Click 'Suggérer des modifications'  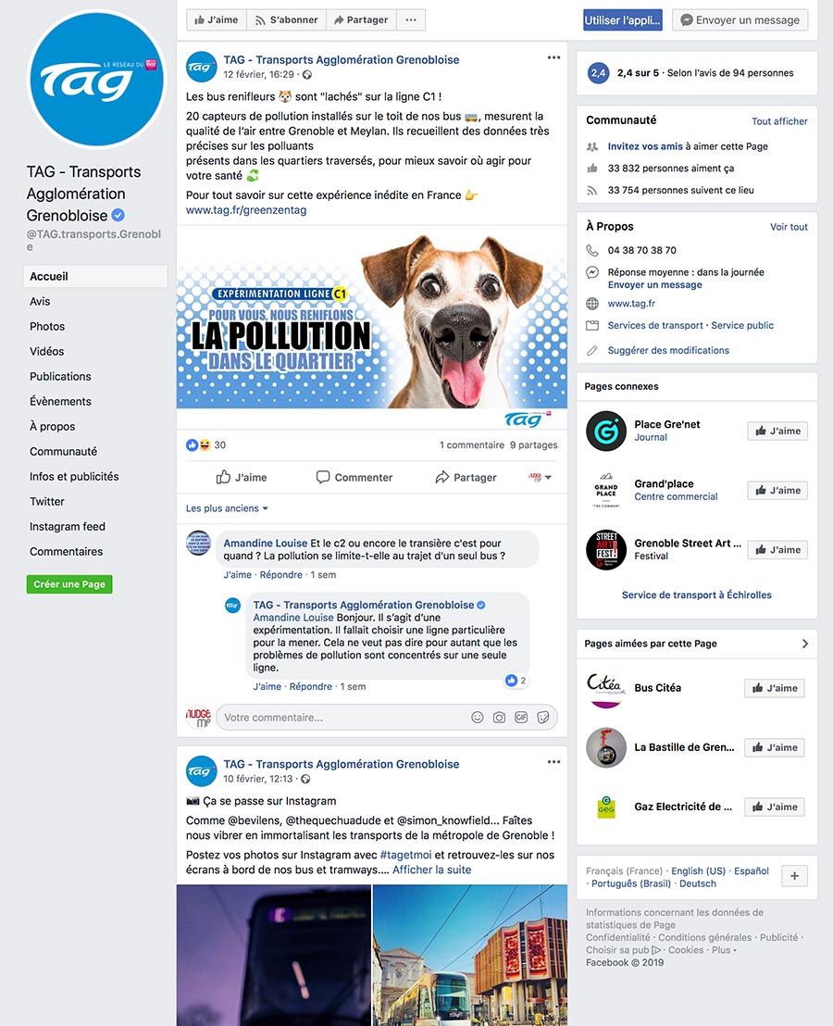[668, 350]
